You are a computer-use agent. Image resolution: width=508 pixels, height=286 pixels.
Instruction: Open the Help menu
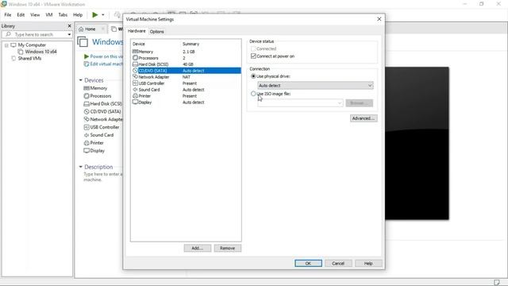[x=78, y=14]
